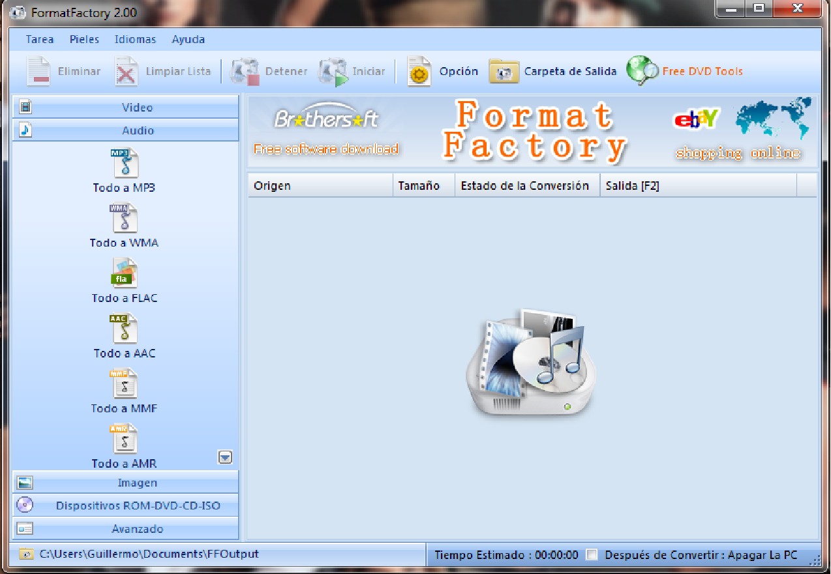The height and width of the screenshot is (574, 831).
Task: Expand the Dispositivos ROM-DVD-CD-ISO panel
Action: (x=125, y=506)
